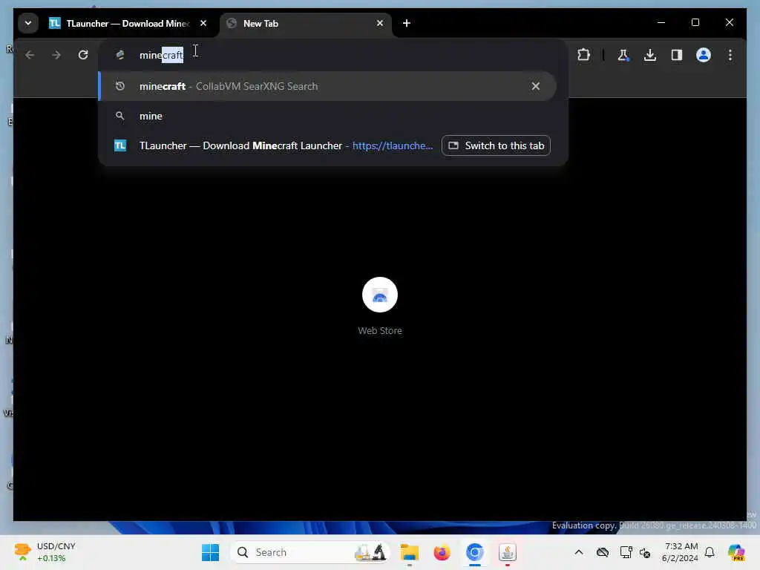The image size is (760, 570).
Task: Open the Windows Start menu
Action: pos(210,552)
